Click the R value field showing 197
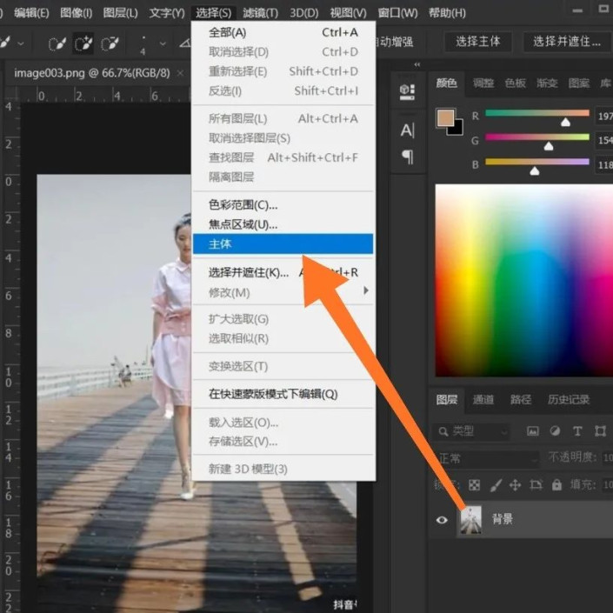 pyautogui.click(x=604, y=117)
